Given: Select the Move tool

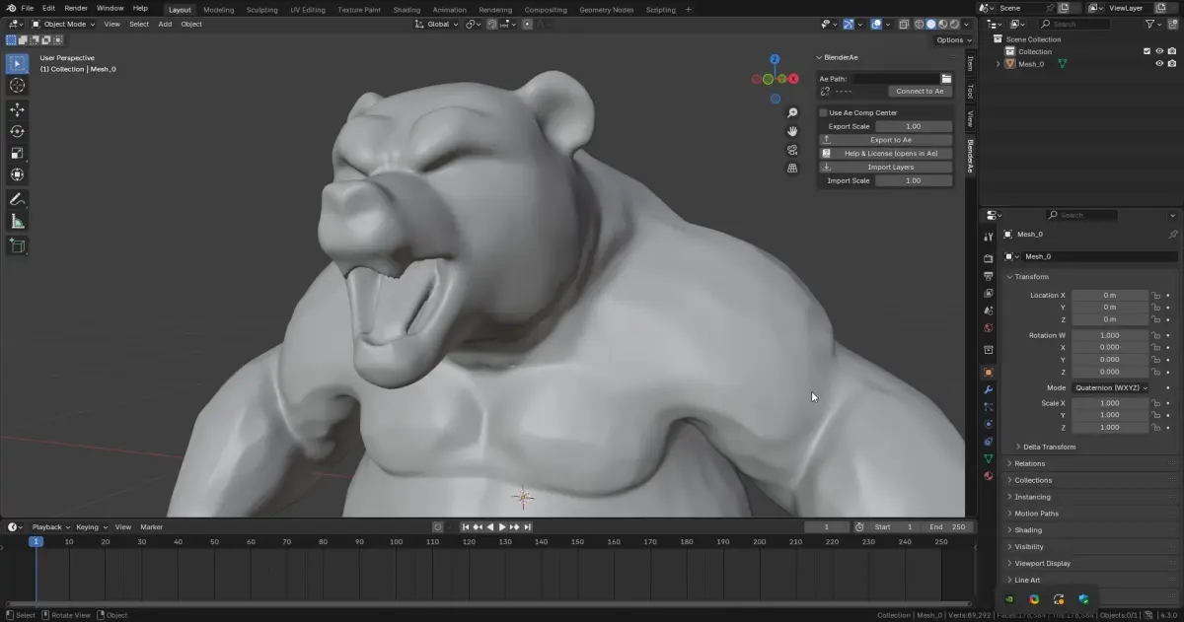Looking at the screenshot, I should (17, 109).
